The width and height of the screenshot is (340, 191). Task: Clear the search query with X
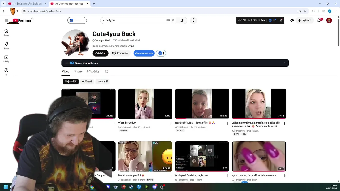[x=173, y=20]
